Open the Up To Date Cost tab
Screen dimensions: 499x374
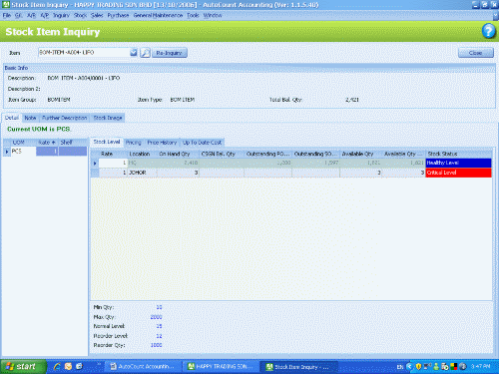pos(202,143)
